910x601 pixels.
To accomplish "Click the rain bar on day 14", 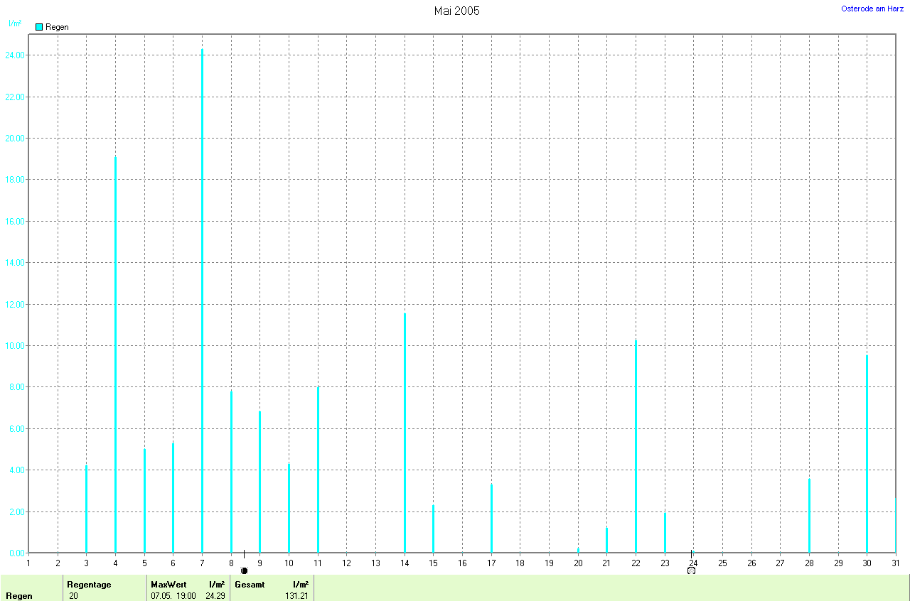I will [405, 433].
